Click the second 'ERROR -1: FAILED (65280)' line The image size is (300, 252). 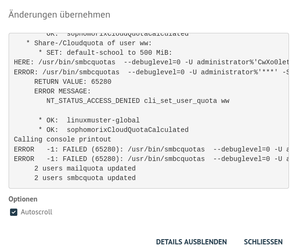pos(151,159)
